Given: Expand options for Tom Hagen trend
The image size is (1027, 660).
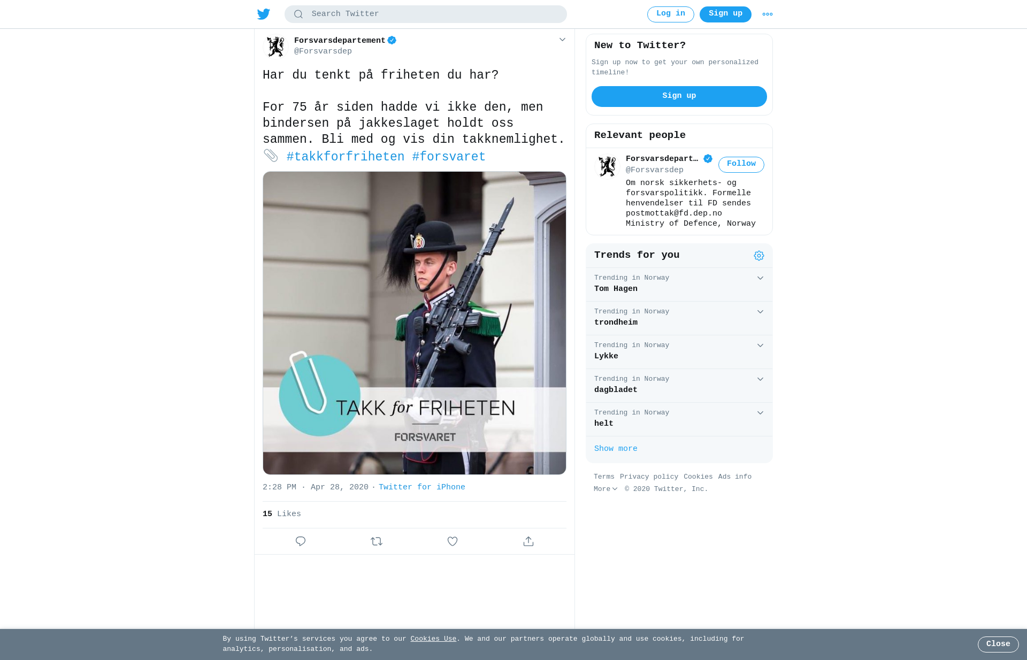Looking at the screenshot, I should coord(760,278).
